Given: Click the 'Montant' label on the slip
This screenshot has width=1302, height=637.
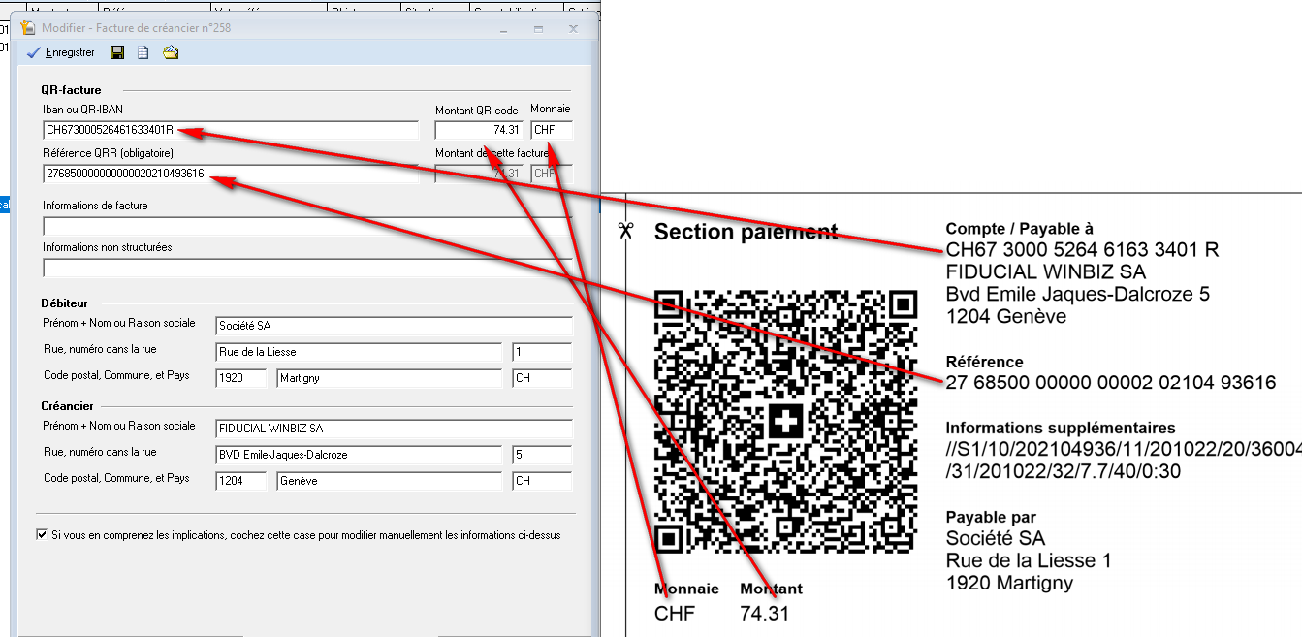Looking at the screenshot, I should pyautogui.click(x=772, y=589).
